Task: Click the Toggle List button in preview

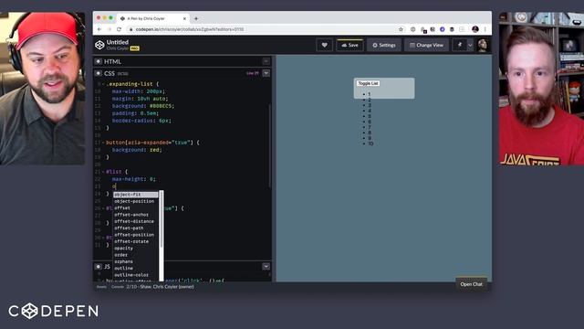Action: (x=369, y=83)
